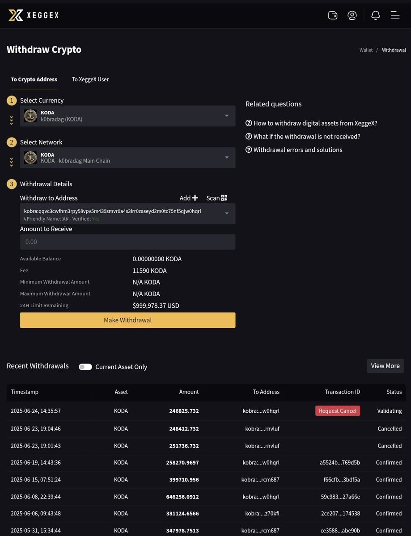Select amount 399710.956
Viewport: 411px width, 536px height.
point(184,480)
